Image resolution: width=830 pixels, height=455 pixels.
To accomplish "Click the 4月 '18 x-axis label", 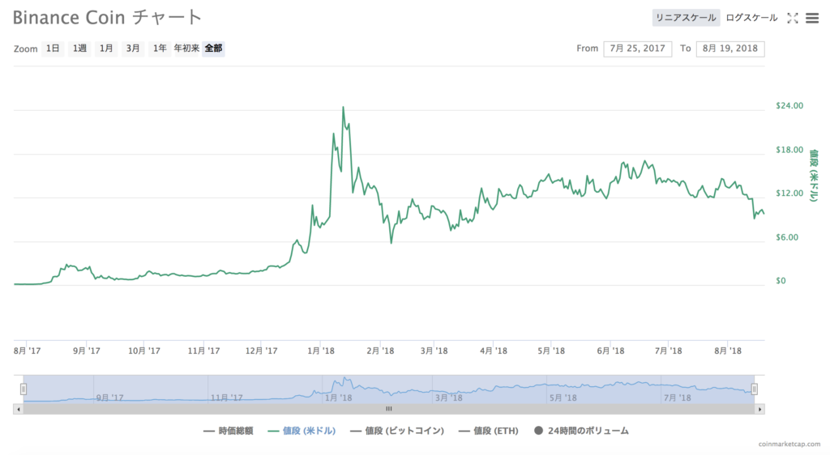I will click(494, 351).
